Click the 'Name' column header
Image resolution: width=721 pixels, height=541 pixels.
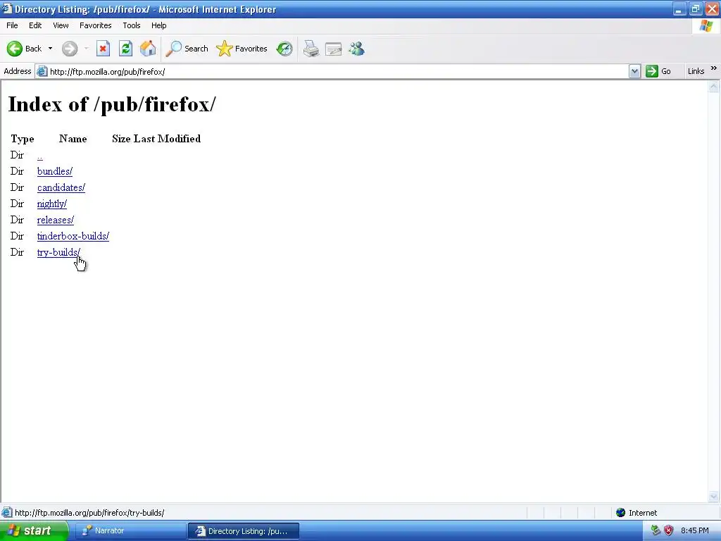pyautogui.click(x=73, y=139)
